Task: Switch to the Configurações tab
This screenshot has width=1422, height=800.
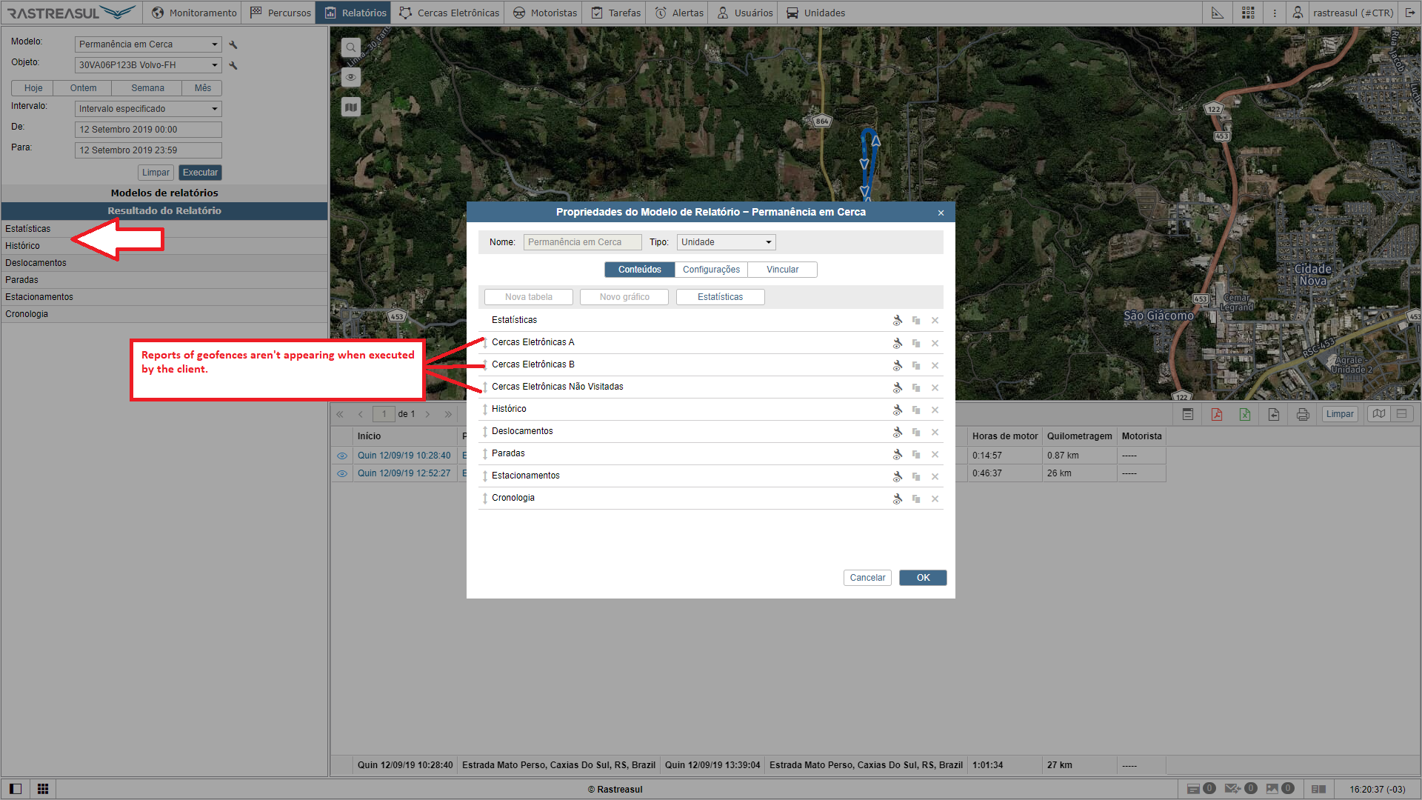Action: point(711,270)
